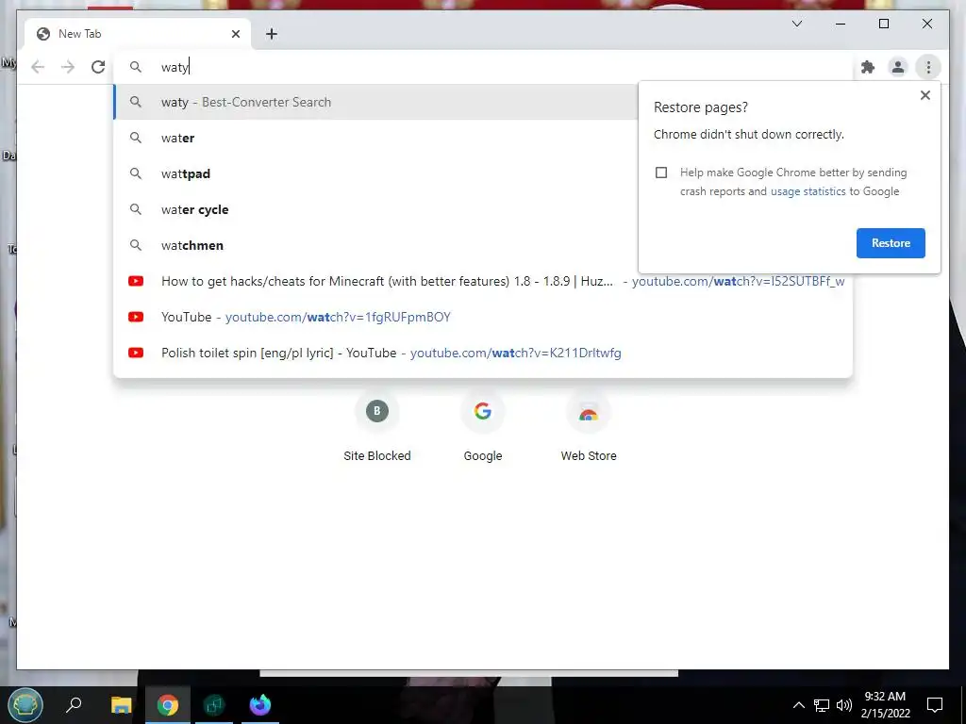Screen dimensions: 966x724
Task: Open the notification center icon
Action: (935, 705)
